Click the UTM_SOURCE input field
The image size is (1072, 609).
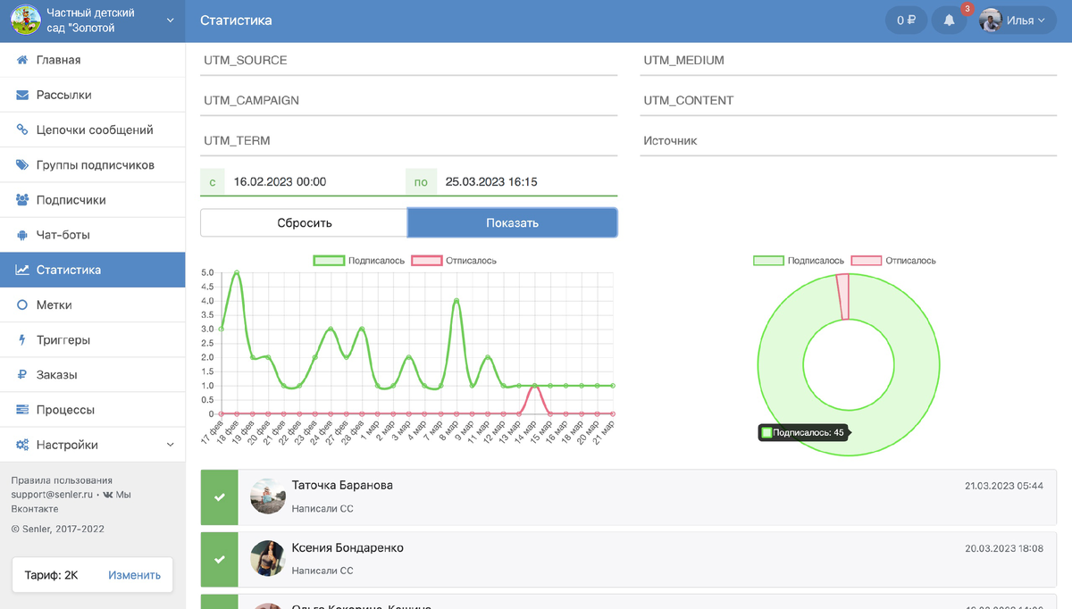coord(409,61)
